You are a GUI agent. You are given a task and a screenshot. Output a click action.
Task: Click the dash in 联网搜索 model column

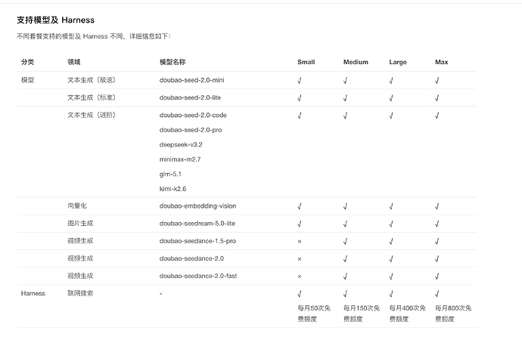(x=161, y=294)
